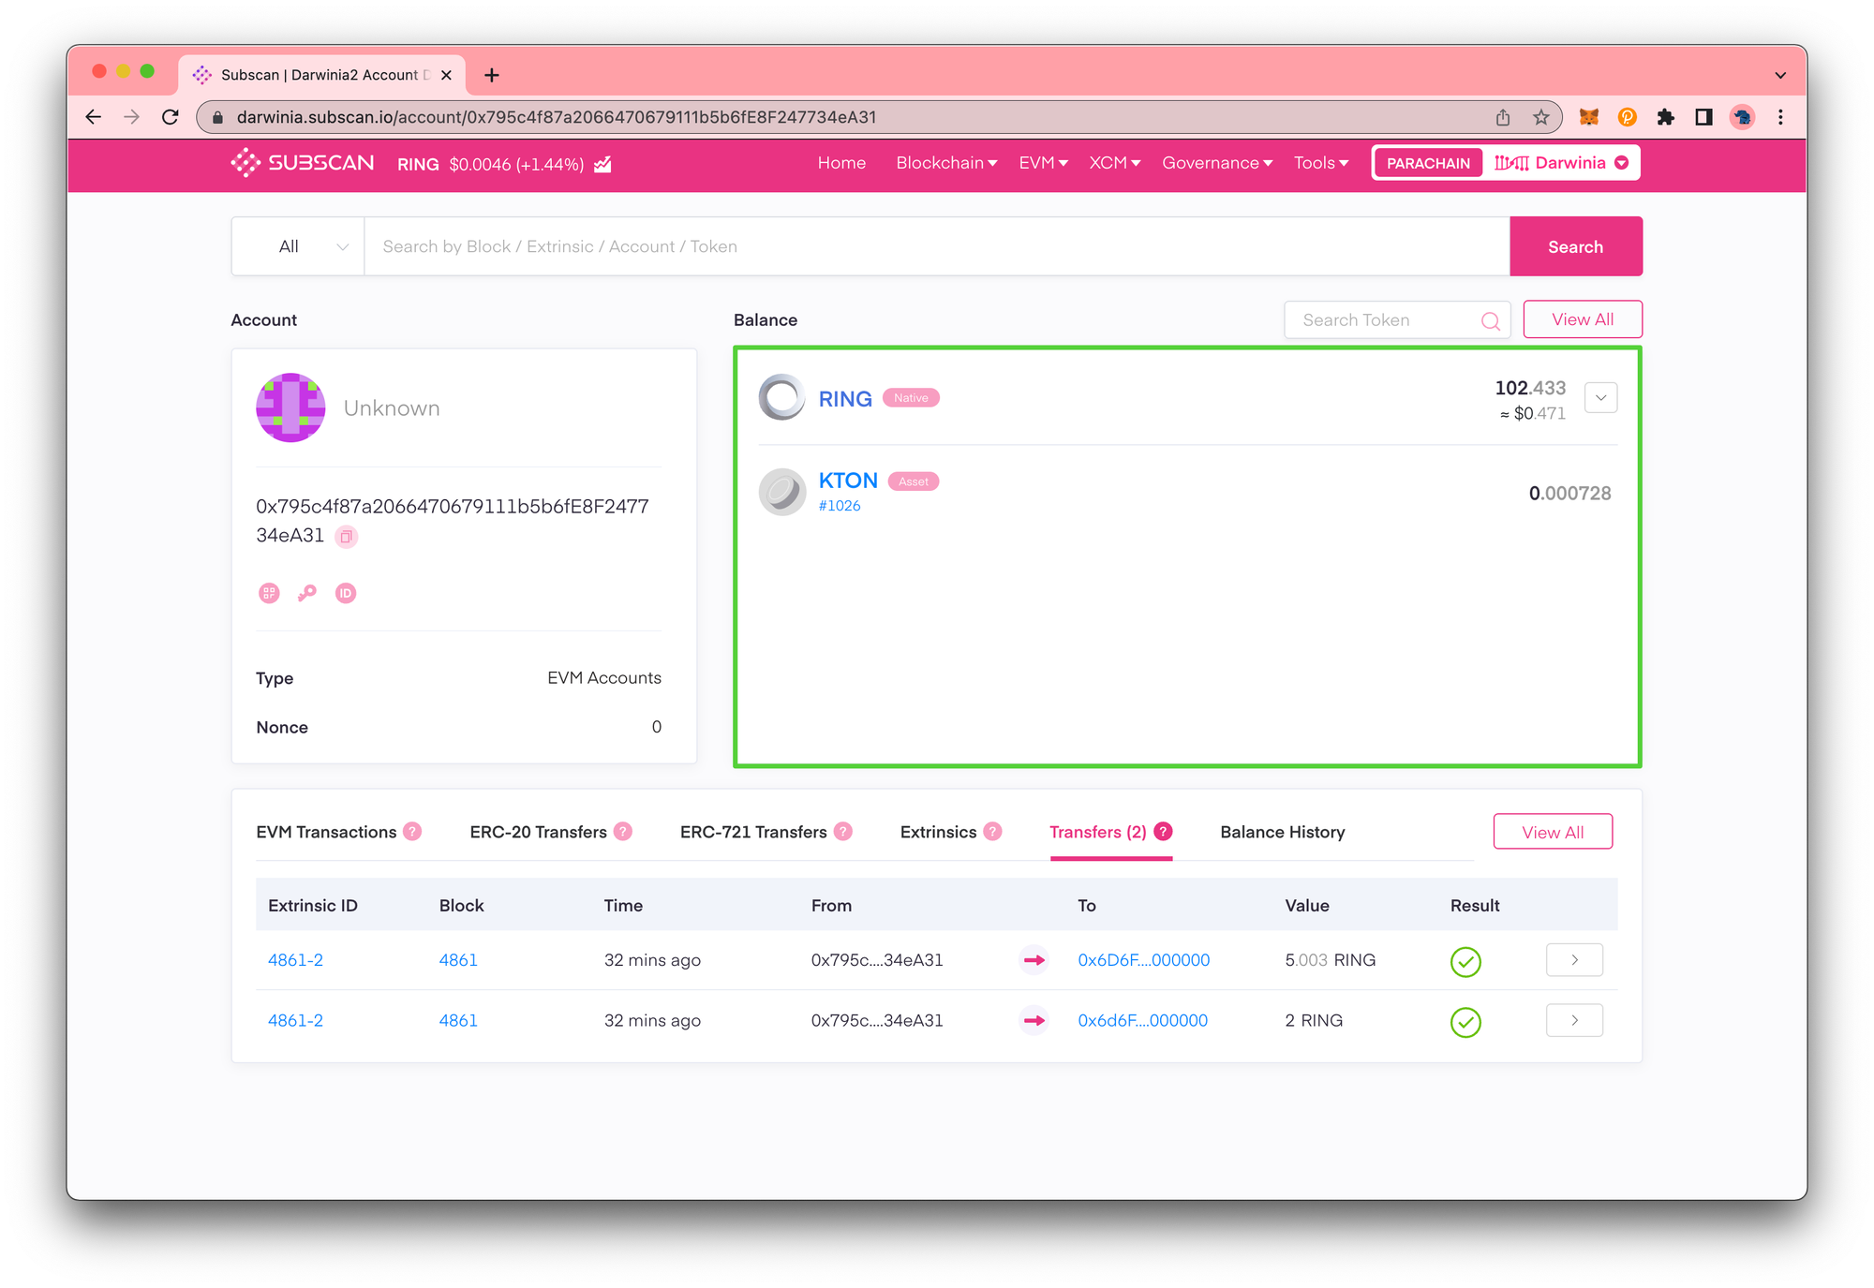Click the block link 4861

(457, 959)
